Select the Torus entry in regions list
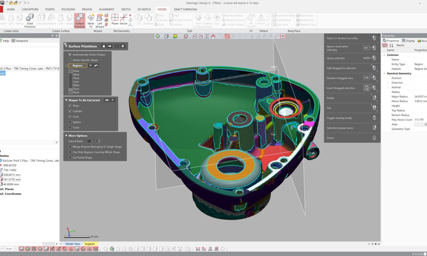427x256 pixels. point(76,89)
